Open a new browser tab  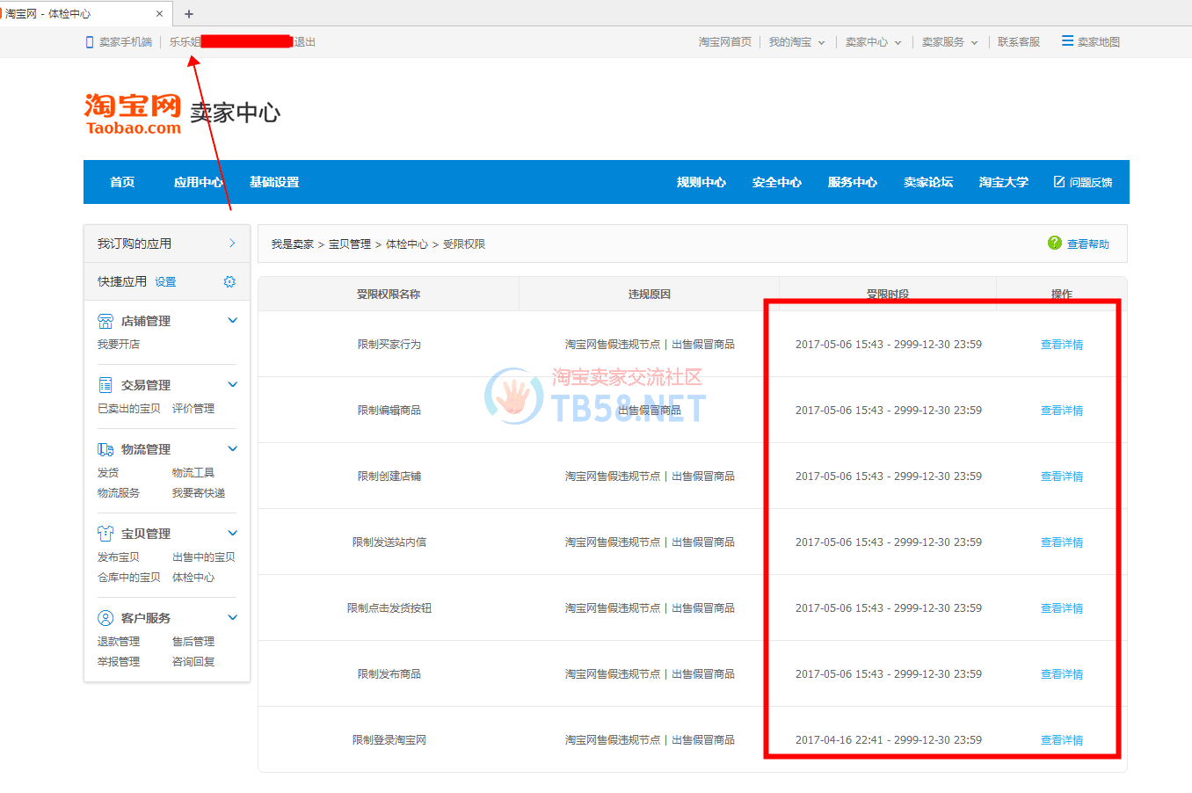[x=189, y=13]
